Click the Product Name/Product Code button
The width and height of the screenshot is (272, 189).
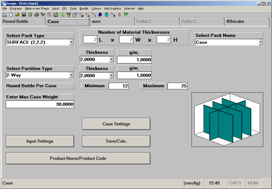click(78, 158)
